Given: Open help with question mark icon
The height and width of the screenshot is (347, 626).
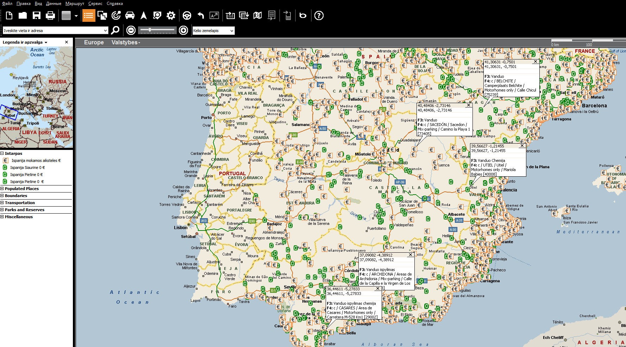Looking at the screenshot, I should [x=319, y=15].
